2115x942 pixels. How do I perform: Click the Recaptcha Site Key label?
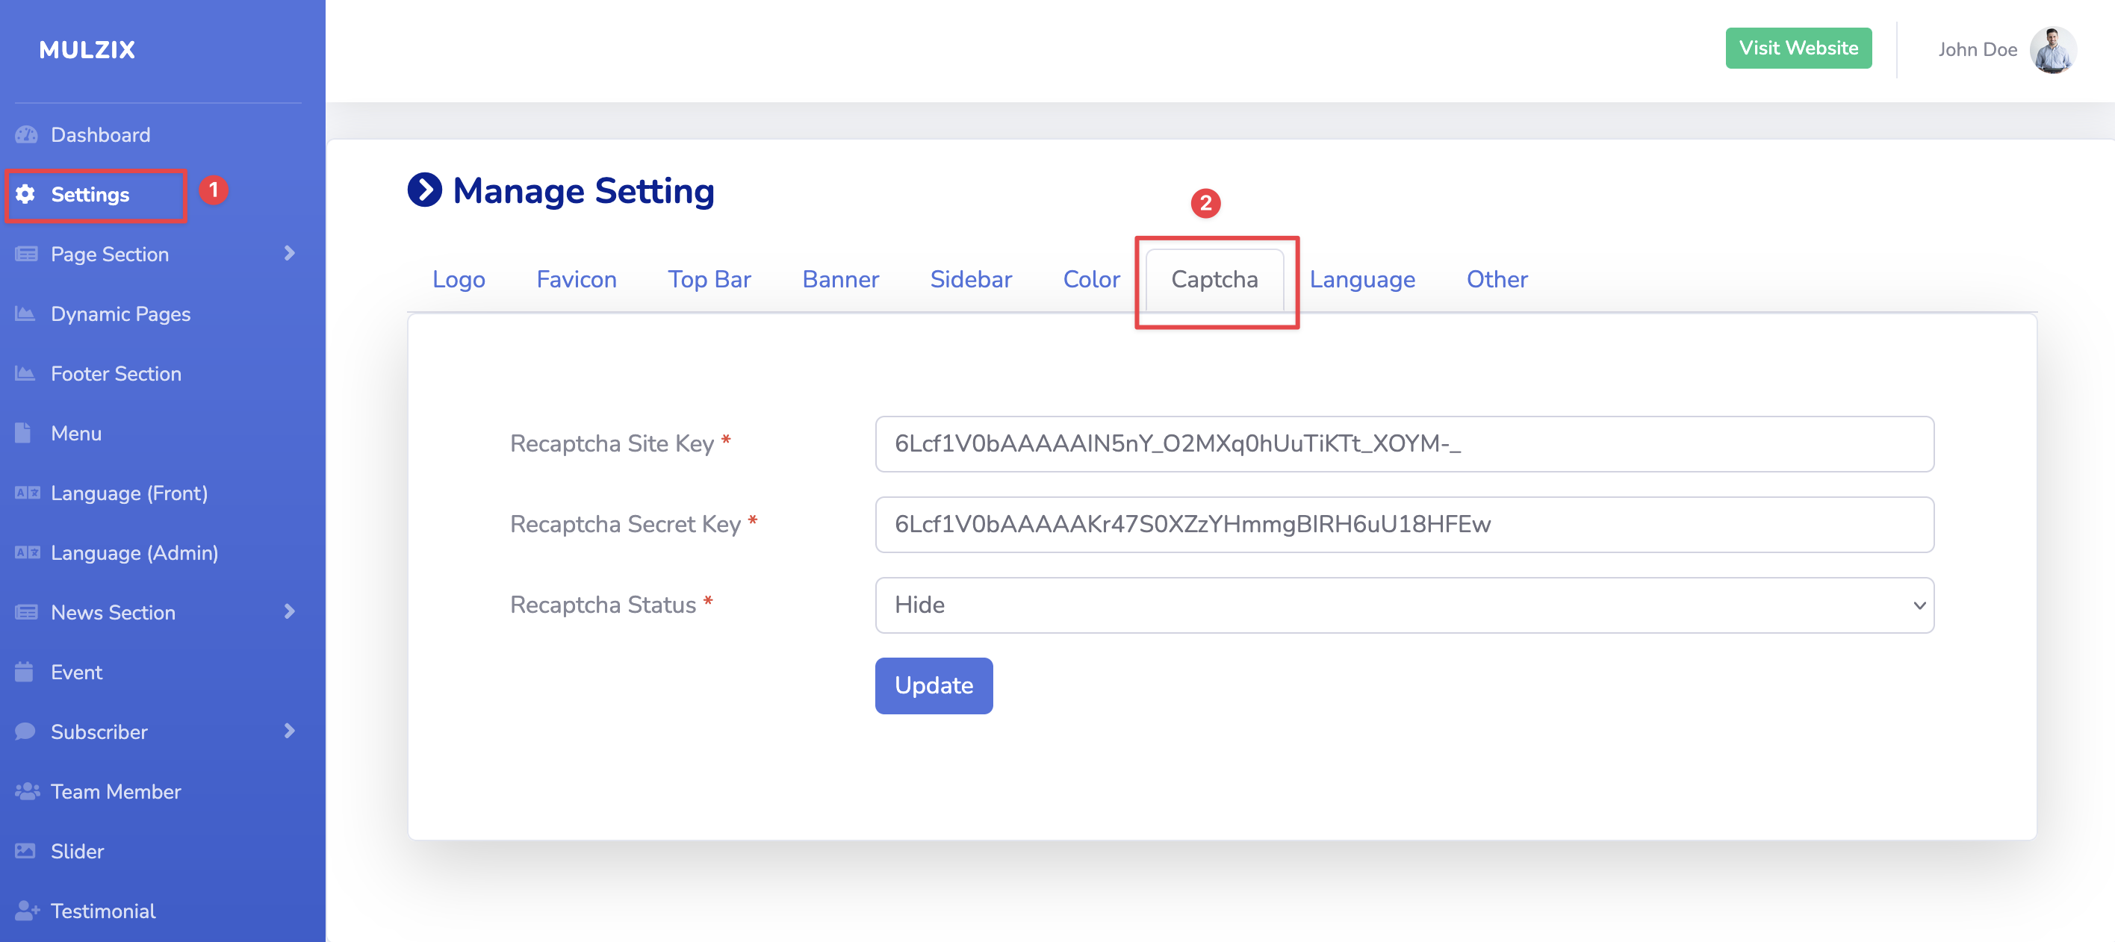pyautogui.click(x=612, y=444)
